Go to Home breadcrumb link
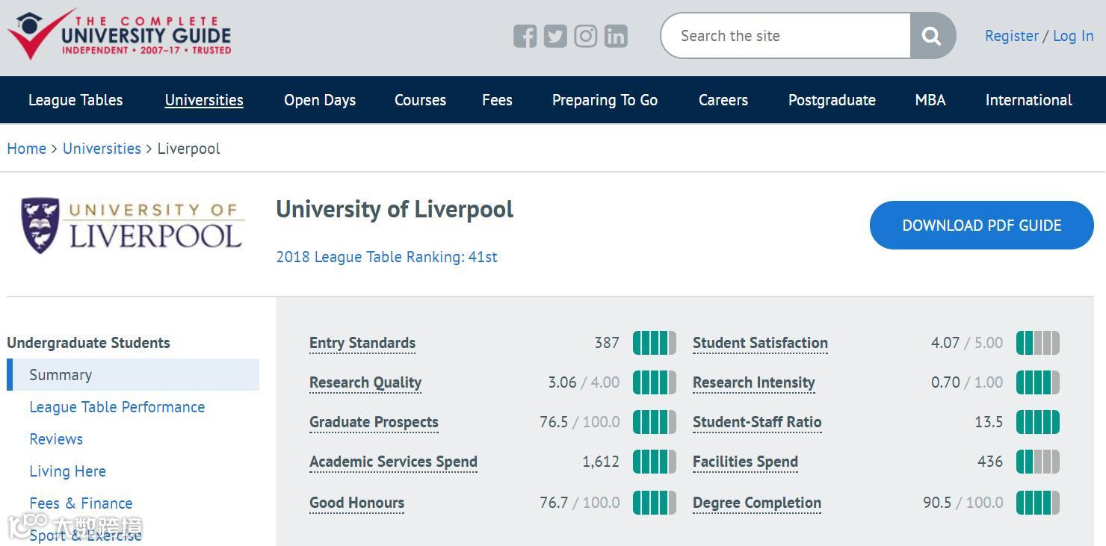This screenshot has height=546, width=1106. pyautogui.click(x=26, y=149)
